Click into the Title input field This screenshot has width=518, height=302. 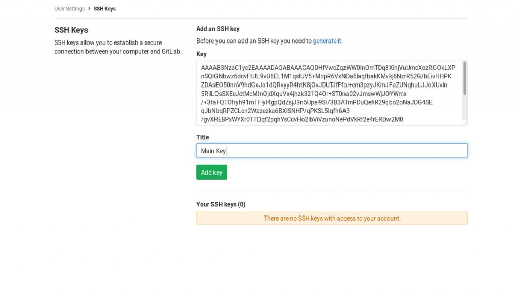click(x=332, y=151)
